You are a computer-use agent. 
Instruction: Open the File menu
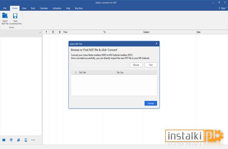pyautogui.click(x=5, y=8)
